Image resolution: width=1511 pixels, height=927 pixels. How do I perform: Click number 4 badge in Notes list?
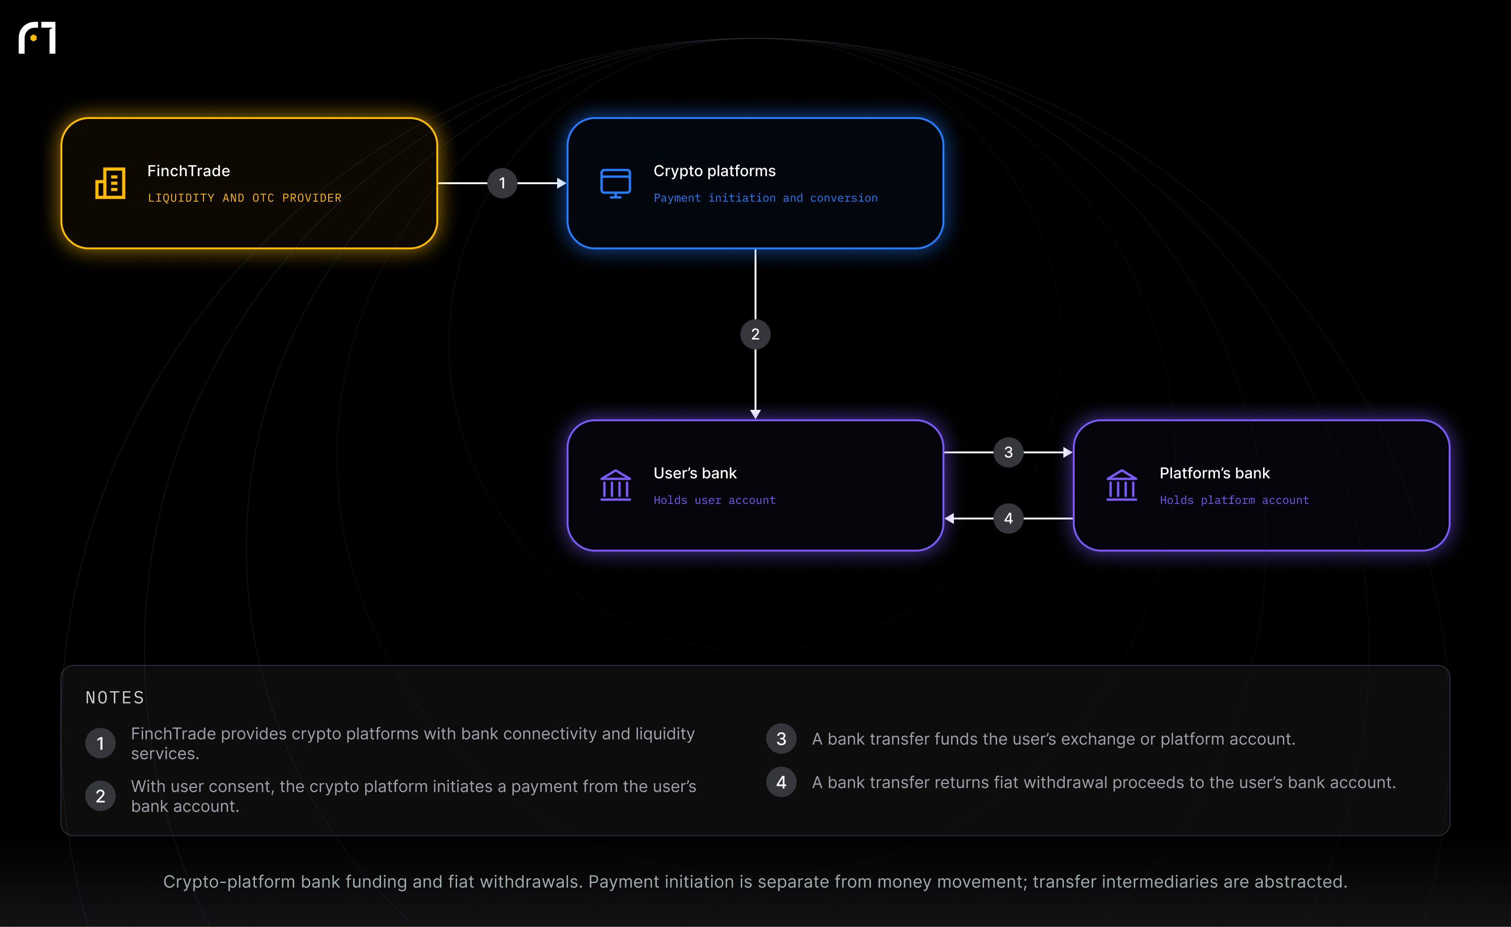point(781,782)
